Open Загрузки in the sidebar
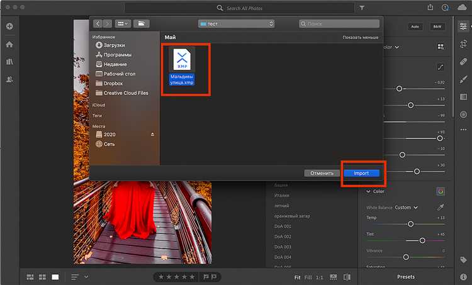The image size is (472, 285). tap(114, 45)
